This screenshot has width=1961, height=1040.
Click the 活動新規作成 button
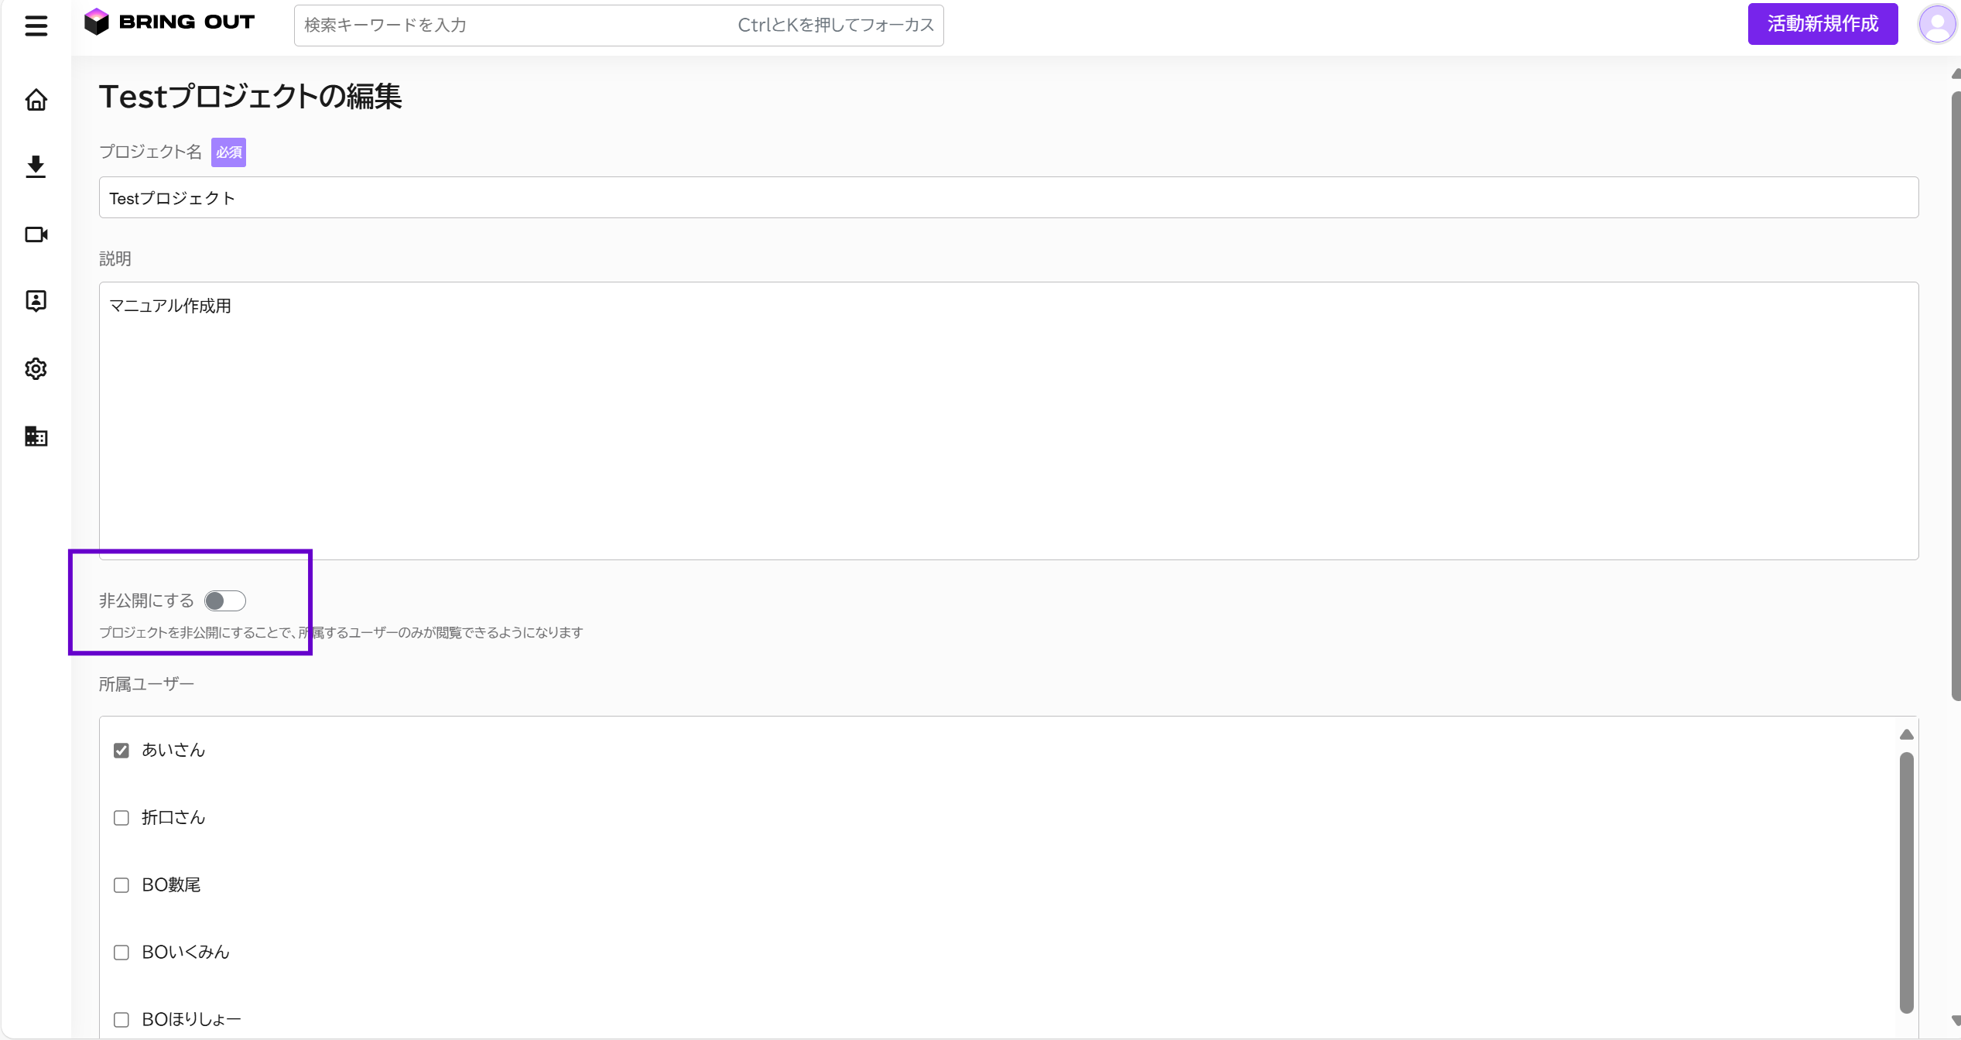click(1822, 25)
